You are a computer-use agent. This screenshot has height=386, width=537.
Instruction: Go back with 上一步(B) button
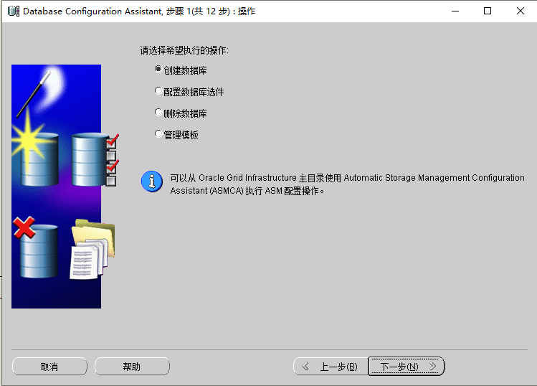pos(331,367)
